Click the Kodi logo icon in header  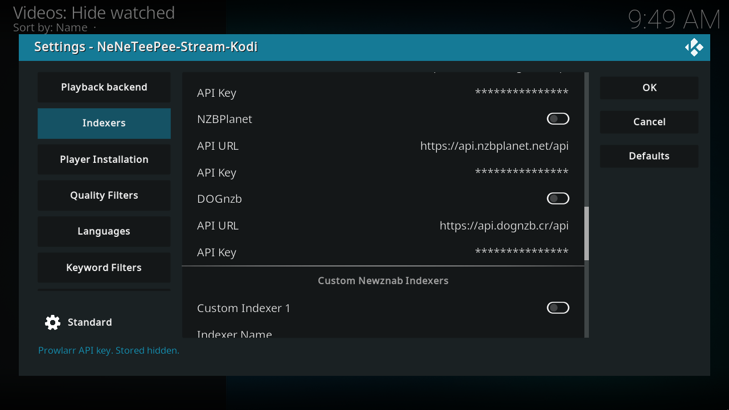click(x=694, y=47)
